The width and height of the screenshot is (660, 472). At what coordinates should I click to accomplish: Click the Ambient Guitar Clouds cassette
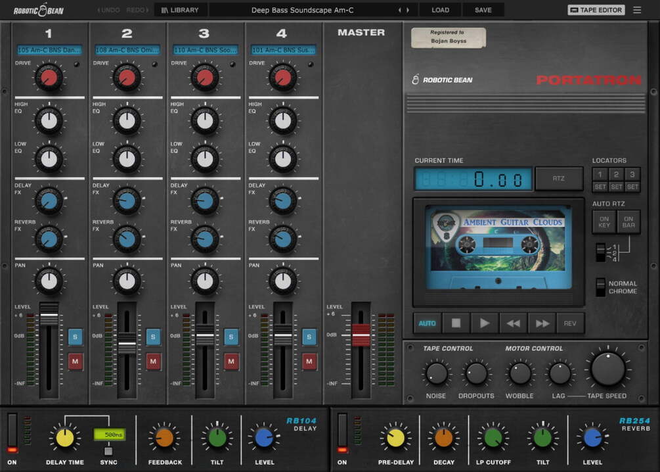tap(498, 248)
